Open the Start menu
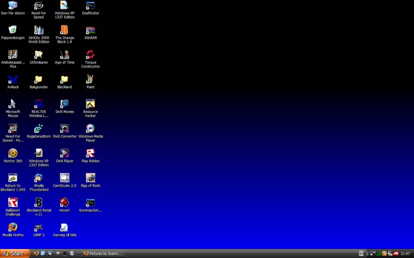 click(x=15, y=253)
